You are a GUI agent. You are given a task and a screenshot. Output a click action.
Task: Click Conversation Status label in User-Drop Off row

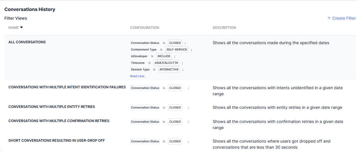point(145,141)
